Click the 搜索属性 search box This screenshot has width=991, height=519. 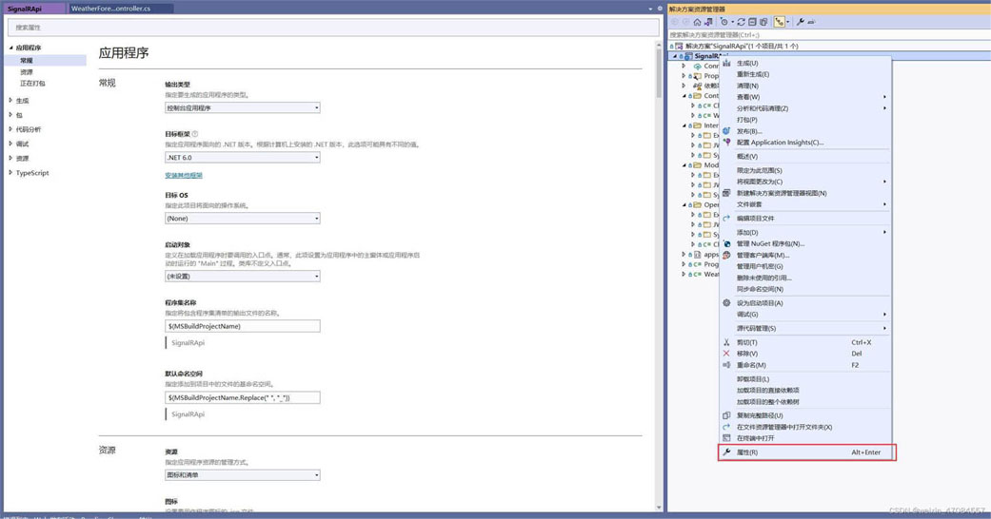333,28
